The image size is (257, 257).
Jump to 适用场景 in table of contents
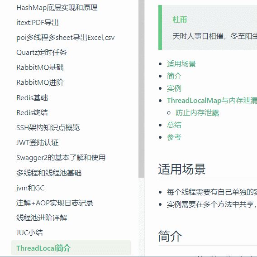tap(181, 64)
